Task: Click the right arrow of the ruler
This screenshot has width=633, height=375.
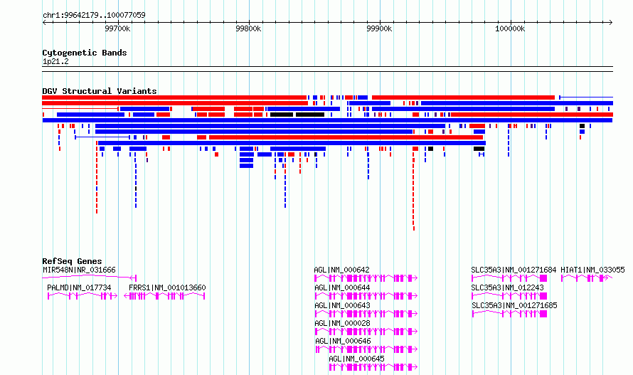Action: pyautogui.click(x=610, y=22)
